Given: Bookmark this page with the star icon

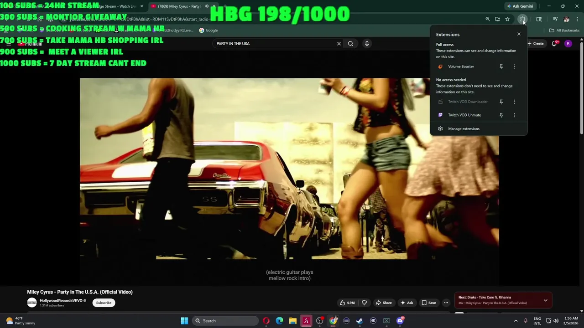Looking at the screenshot, I should (x=507, y=19).
